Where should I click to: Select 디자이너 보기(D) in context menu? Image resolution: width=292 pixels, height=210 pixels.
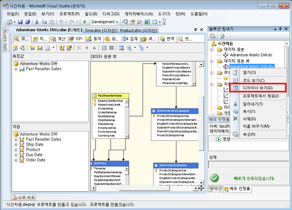258,88
